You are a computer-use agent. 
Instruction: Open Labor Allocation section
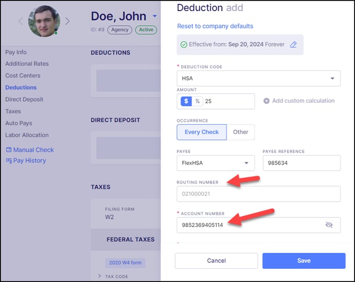pos(27,135)
